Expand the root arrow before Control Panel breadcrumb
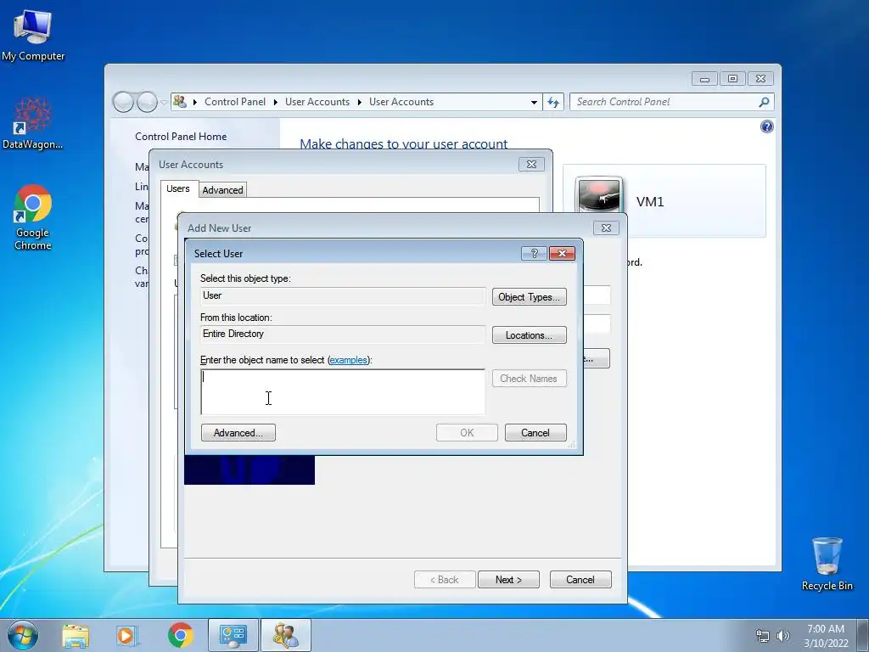869x652 pixels. 195,103
